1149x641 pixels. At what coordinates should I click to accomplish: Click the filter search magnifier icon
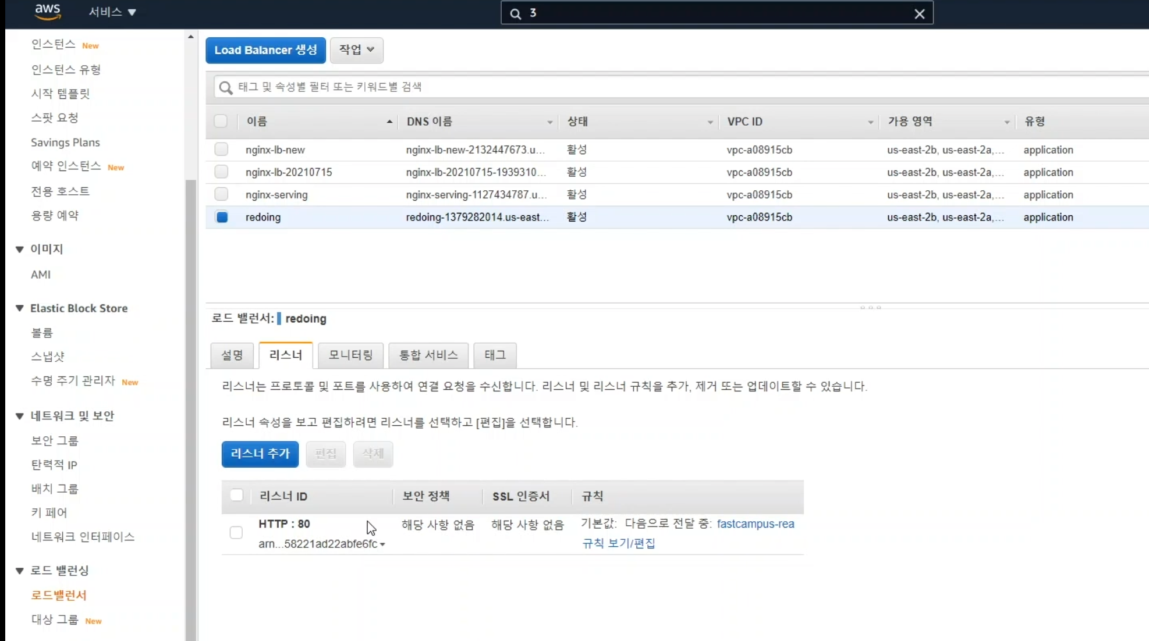[x=225, y=87]
